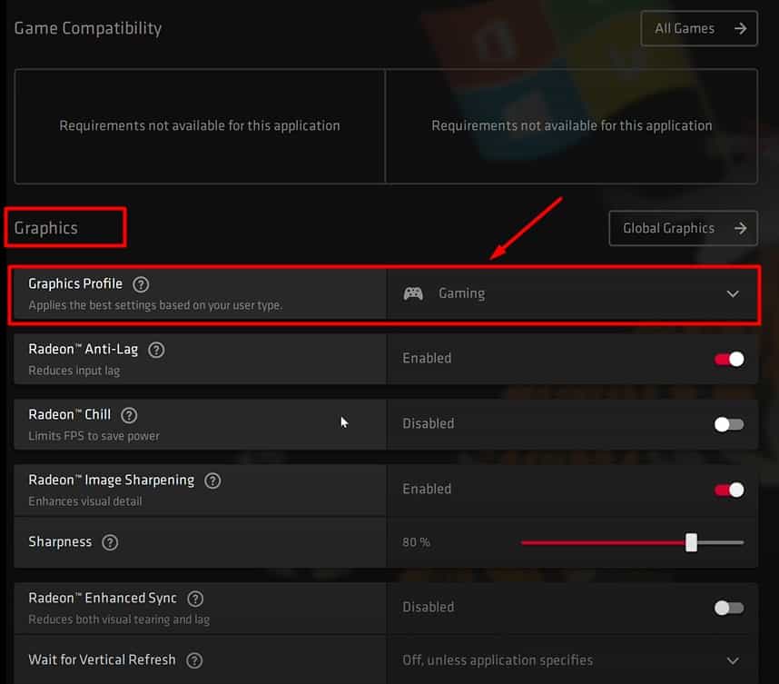The width and height of the screenshot is (779, 684).
Task: Click the Sharpness help question mark
Action: 110,542
